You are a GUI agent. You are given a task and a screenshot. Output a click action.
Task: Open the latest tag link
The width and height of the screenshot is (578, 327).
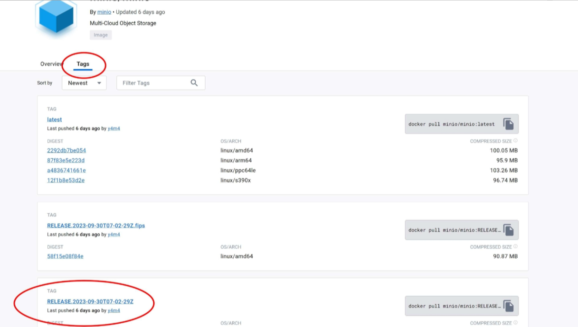point(54,120)
